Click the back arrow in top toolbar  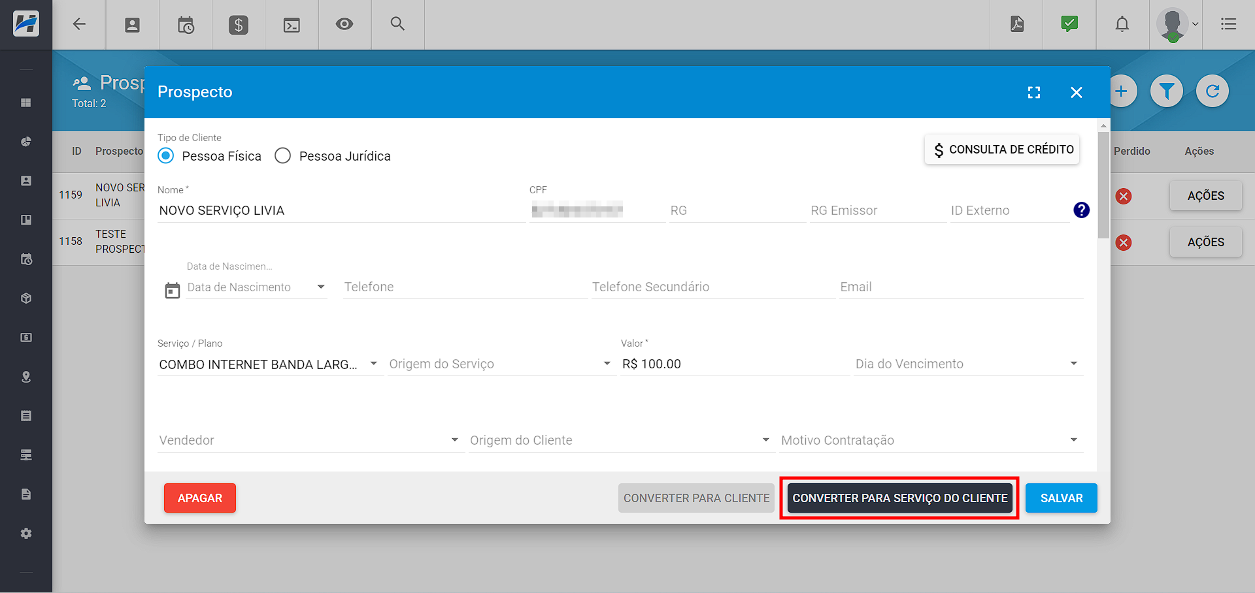point(79,24)
